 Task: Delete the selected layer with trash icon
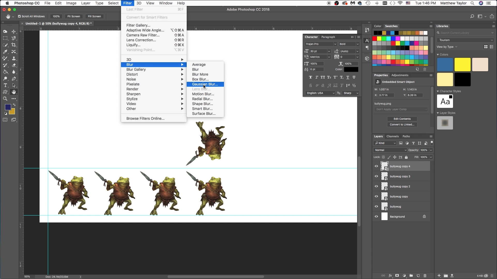[x=425, y=276]
